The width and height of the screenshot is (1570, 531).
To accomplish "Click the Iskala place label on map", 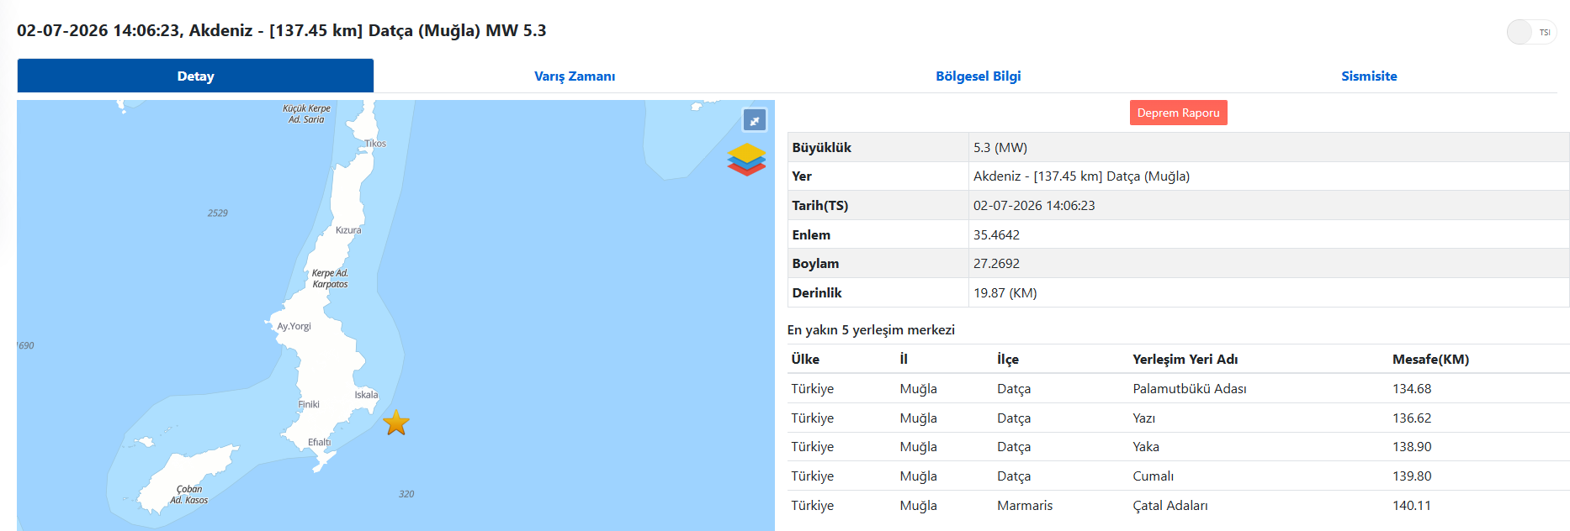I will [366, 395].
